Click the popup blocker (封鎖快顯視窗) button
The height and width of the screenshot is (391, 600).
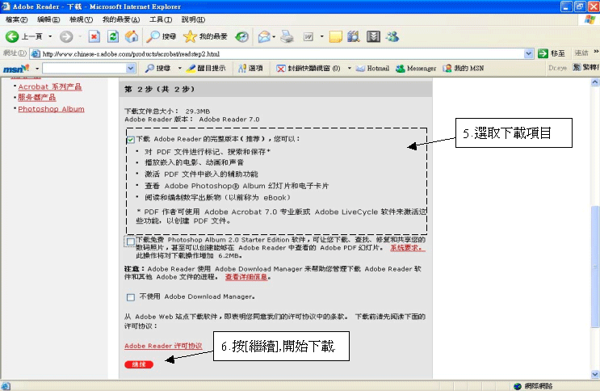[x=308, y=69]
